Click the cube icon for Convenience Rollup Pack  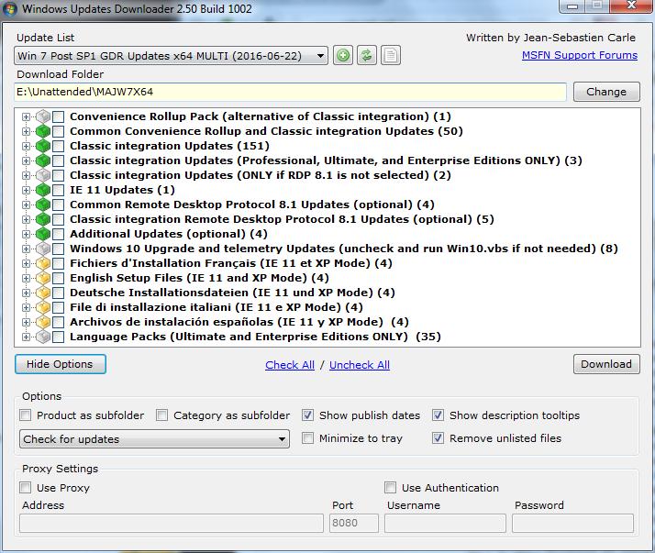43,116
